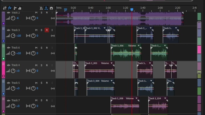Open dropdown on second Track 6 clip

165,46
